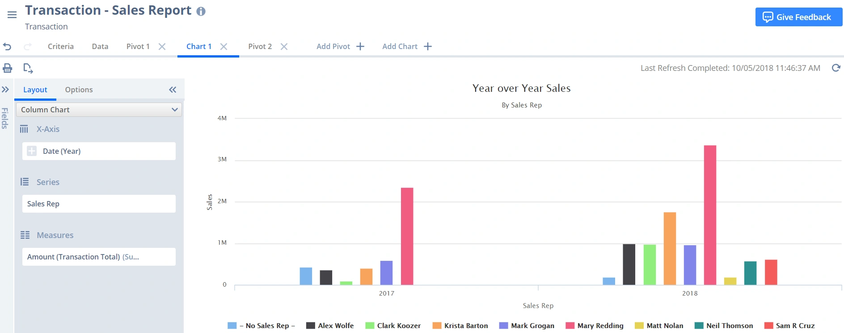
Task: Open the Column Chart type dropdown
Action: pyautogui.click(x=99, y=110)
